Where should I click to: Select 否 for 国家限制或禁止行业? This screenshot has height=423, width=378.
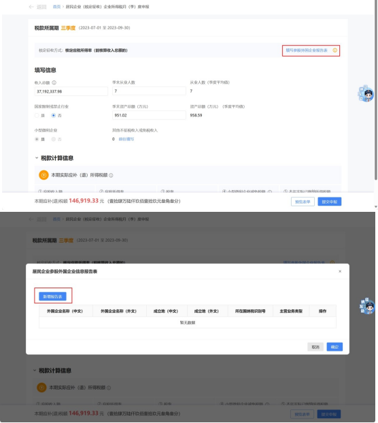pyautogui.click(x=54, y=116)
